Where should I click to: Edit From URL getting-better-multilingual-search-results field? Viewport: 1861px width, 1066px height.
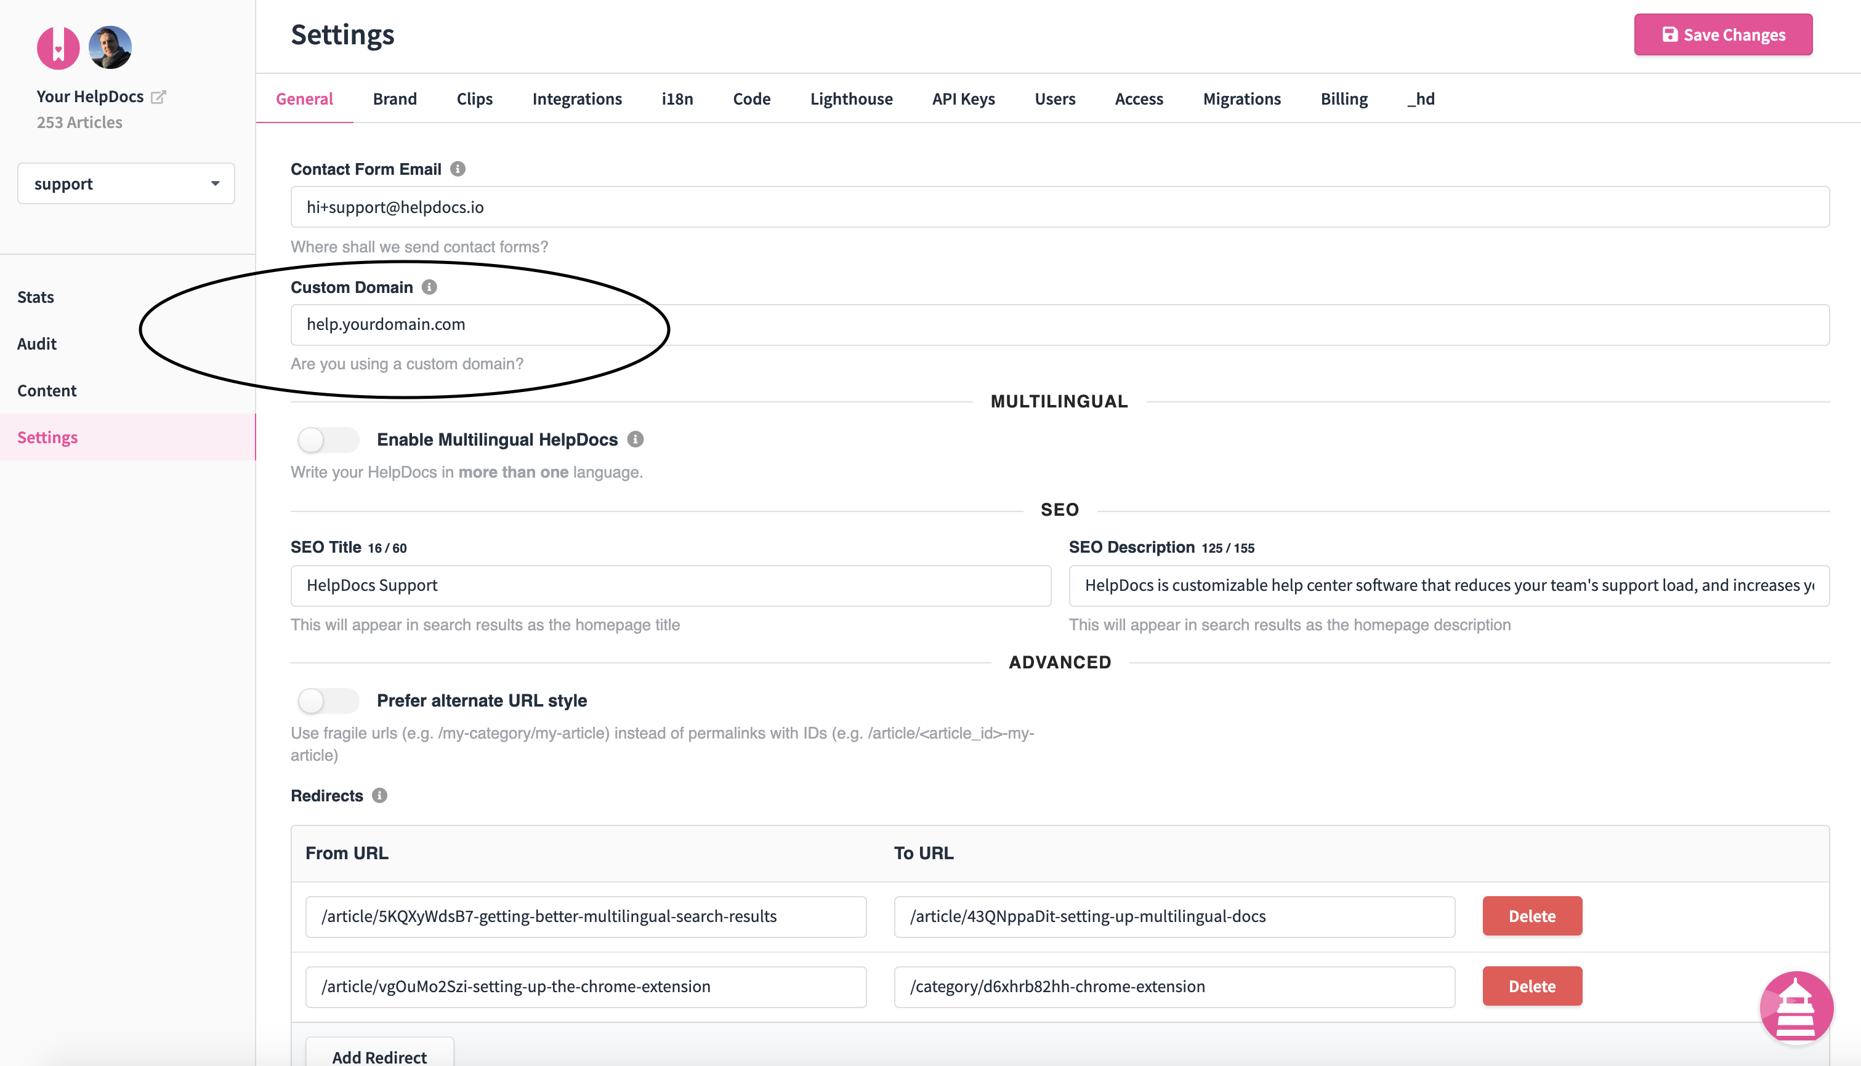tap(586, 916)
